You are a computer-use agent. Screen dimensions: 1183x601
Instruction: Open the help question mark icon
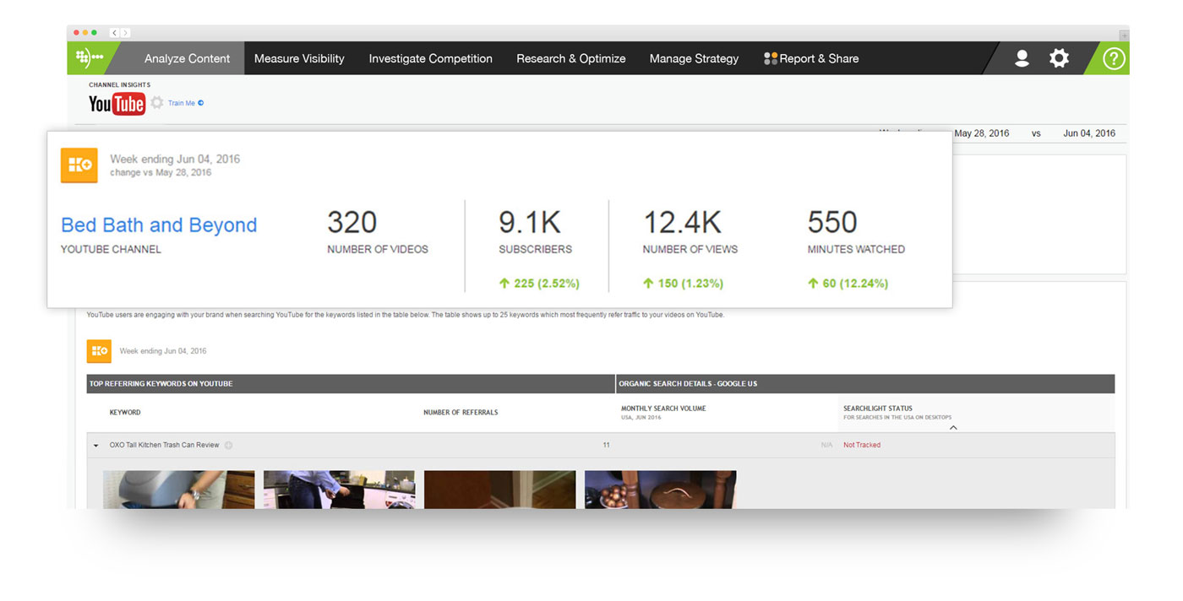1114,58
